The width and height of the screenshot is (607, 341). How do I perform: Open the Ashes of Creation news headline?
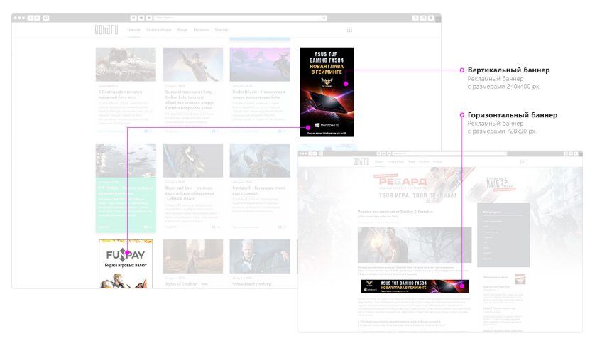(x=186, y=284)
